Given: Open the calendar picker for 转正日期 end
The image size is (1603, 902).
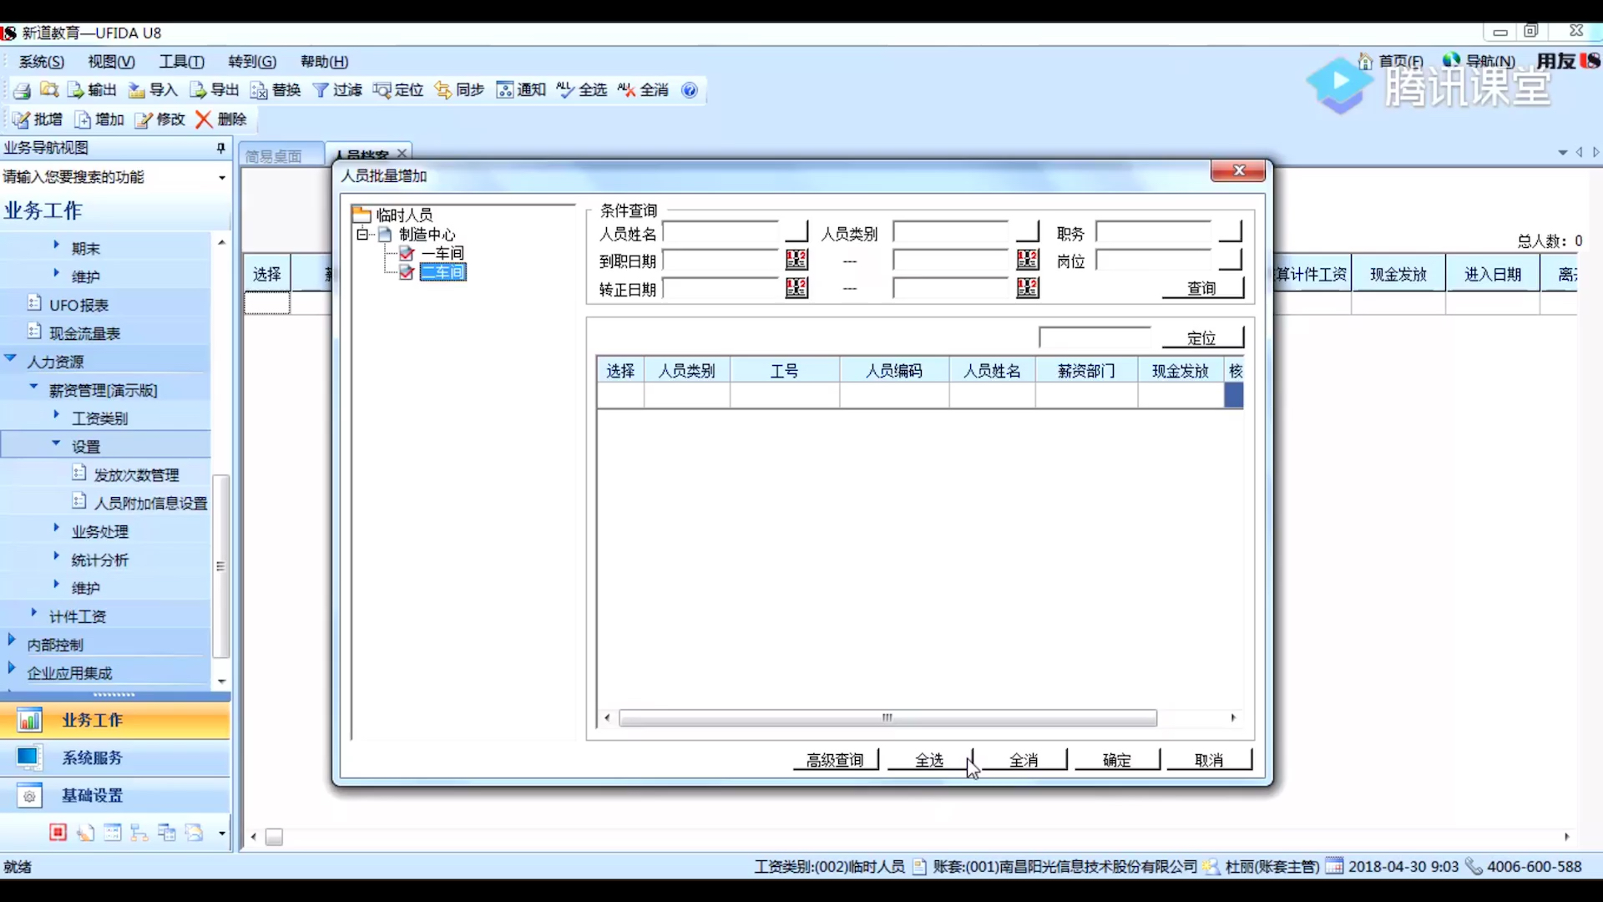Looking at the screenshot, I should [x=1028, y=288].
